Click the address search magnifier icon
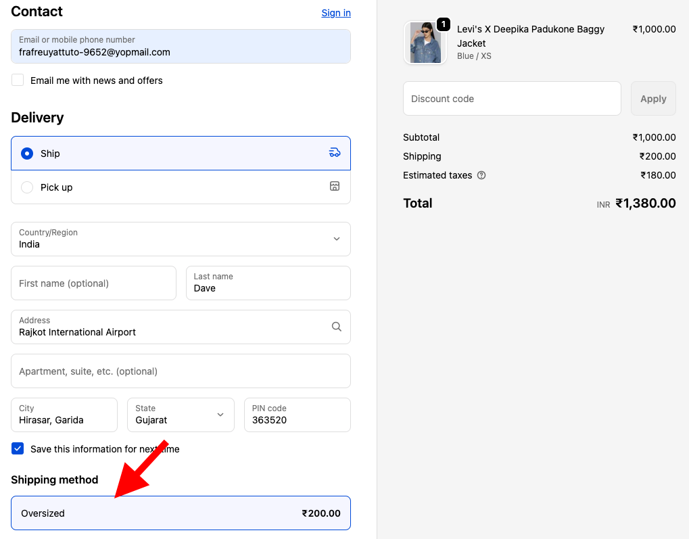The height and width of the screenshot is (539, 689). click(337, 327)
